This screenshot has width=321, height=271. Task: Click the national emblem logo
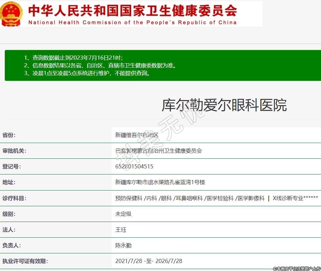point(11,14)
